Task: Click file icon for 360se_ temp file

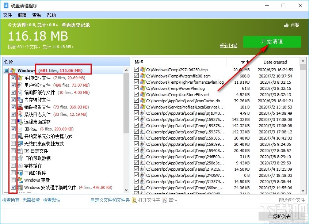Action: 143,187
